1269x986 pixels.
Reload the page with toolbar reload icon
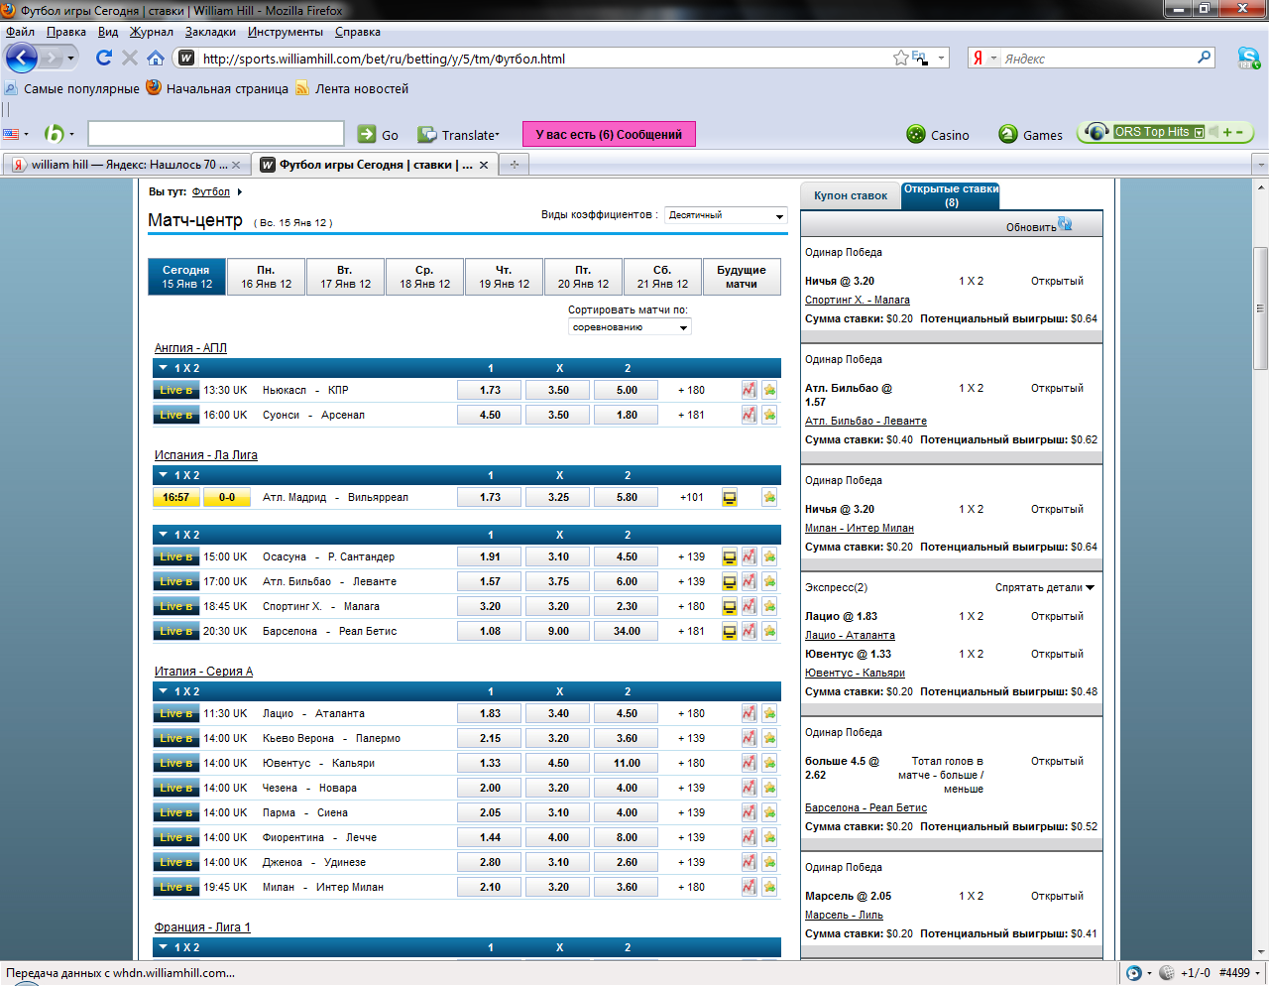tap(103, 59)
